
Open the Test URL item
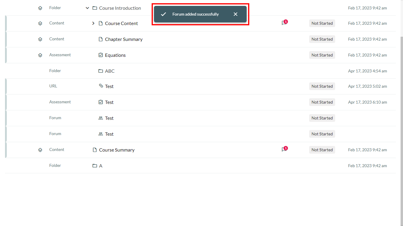[x=109, y=86]
